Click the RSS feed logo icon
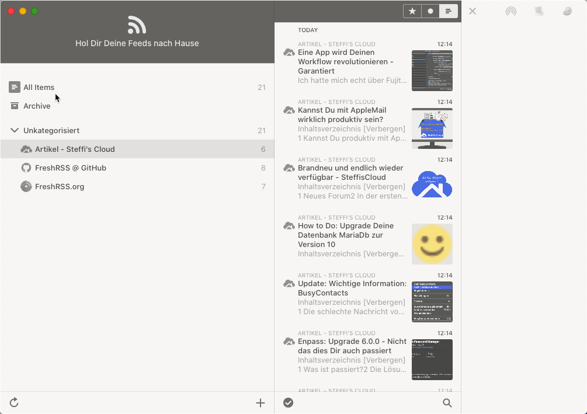This screenshot has height=414, width=587. coord(137,25)
